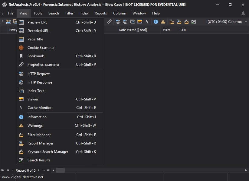
Task: Click the toolbar Keyword Search Manager icon
Action: 186,22
